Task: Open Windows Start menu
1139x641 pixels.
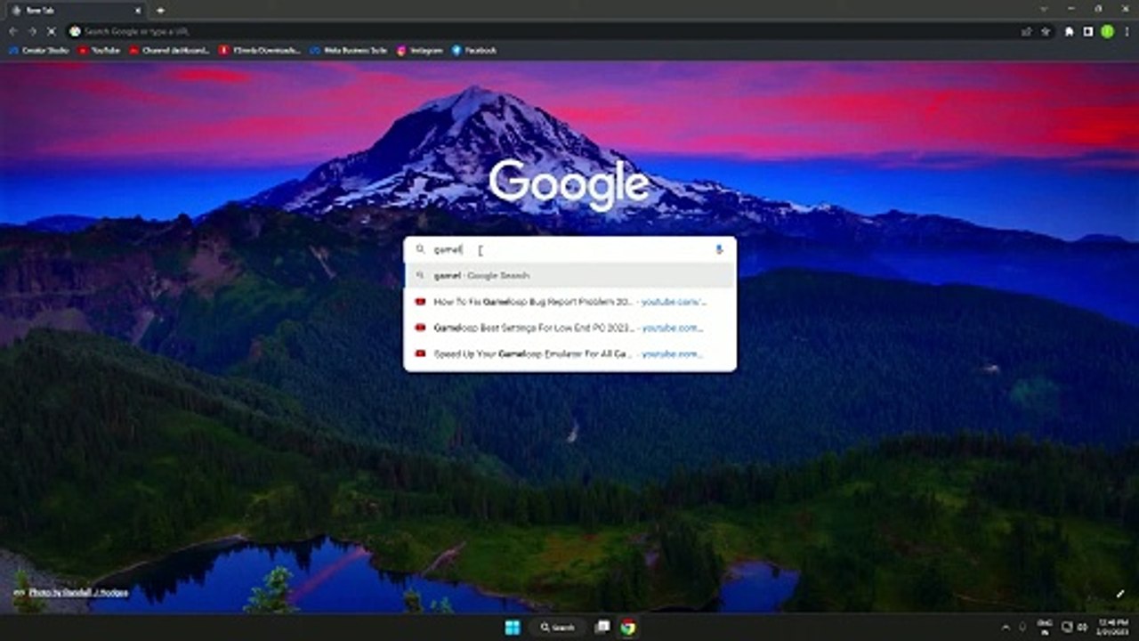Action: [513, 628]
